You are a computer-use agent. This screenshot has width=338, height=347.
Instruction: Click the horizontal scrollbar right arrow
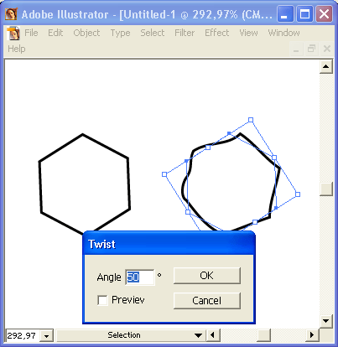312,334
